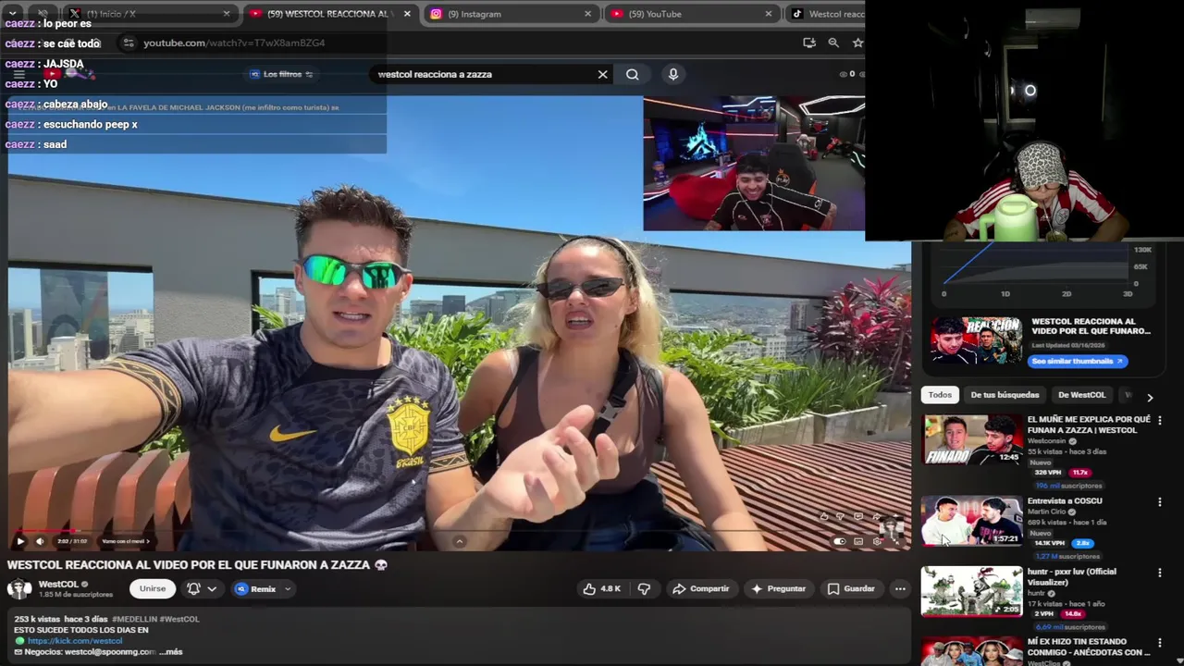Click See similar thumbnails button
This screenshot has height=666, width=1184.
tap(1077, 362)
